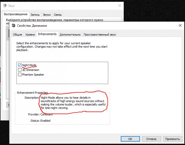This screenshot has width=185, height=145.
Task: Close the Свойства: Динамики dialog
Action: (x=180, y=25)
